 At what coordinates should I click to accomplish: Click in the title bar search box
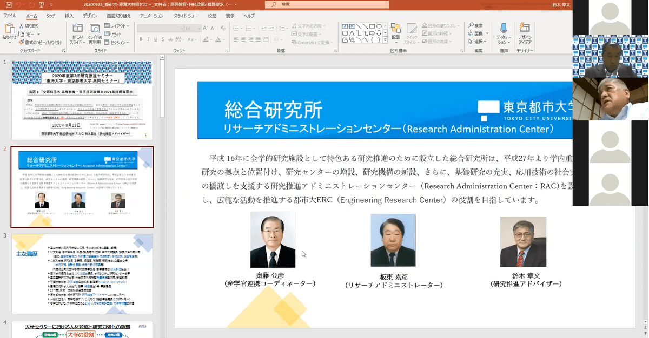(325, 4)
